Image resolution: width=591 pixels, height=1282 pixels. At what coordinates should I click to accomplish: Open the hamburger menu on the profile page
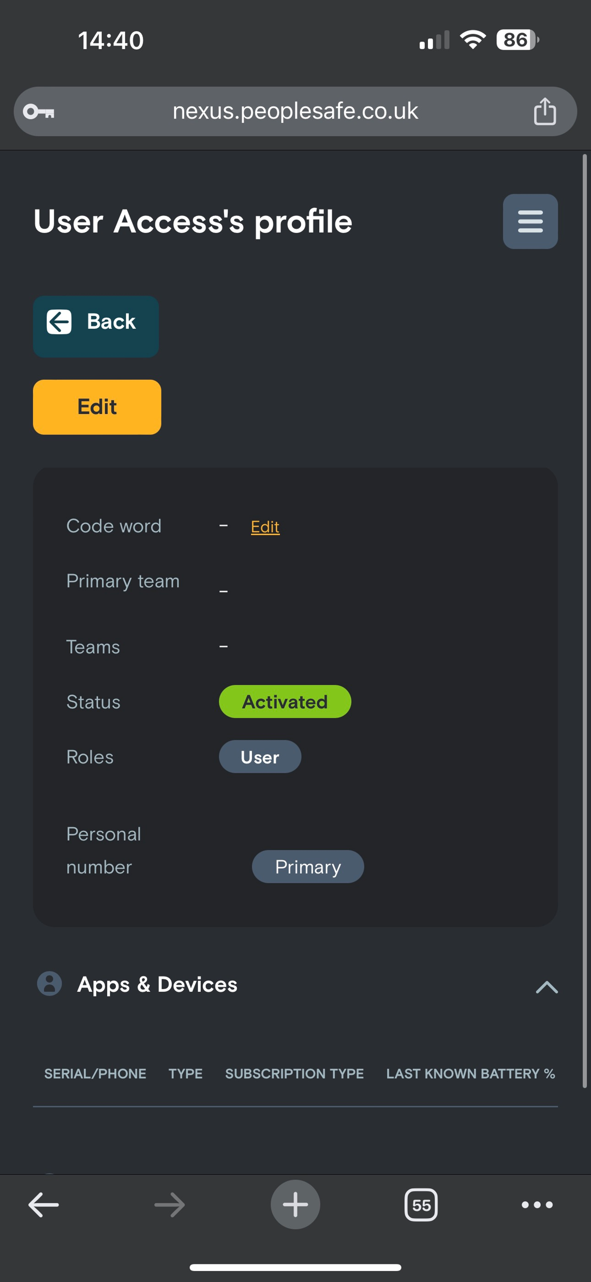[x=530, y=221]
